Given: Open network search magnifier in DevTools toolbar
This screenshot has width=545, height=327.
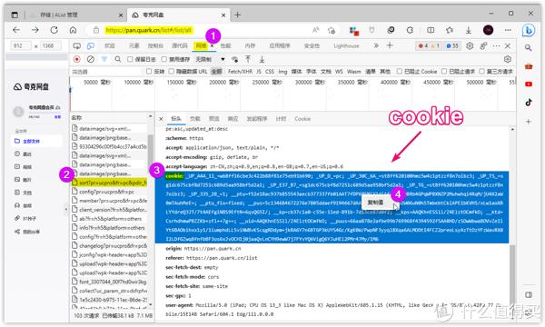Looking at the screenshot, I should [x=118, y=59].
